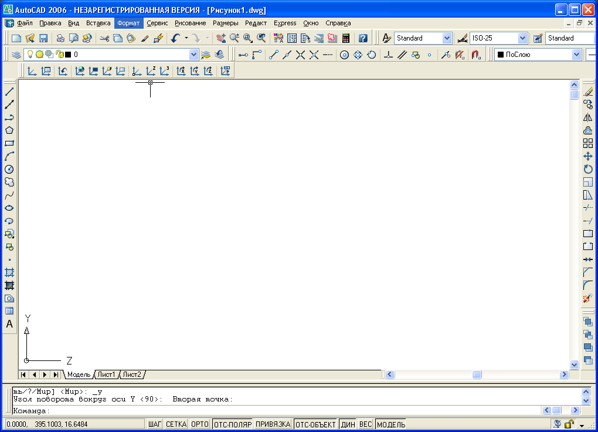598x432 pixels.
Task: Expand the layer 0 dropdown list
Action: coord(193,55)
